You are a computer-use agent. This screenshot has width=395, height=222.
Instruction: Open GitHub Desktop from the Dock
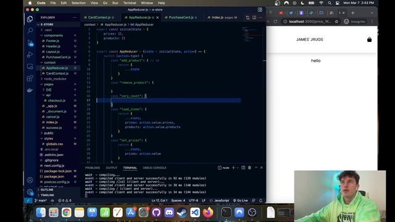point(156,213)
